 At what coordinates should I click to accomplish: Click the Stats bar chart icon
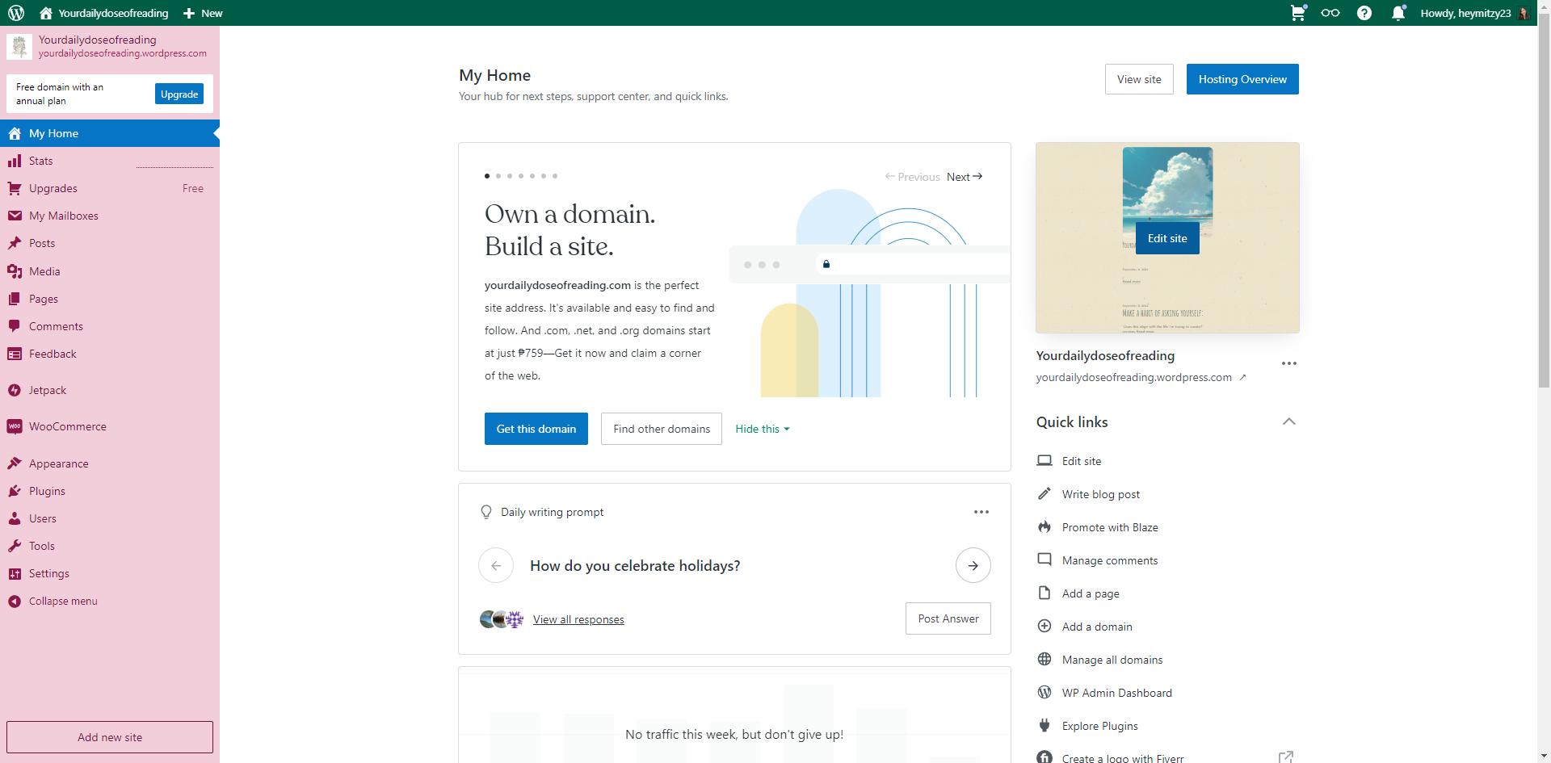coord(15,161)
